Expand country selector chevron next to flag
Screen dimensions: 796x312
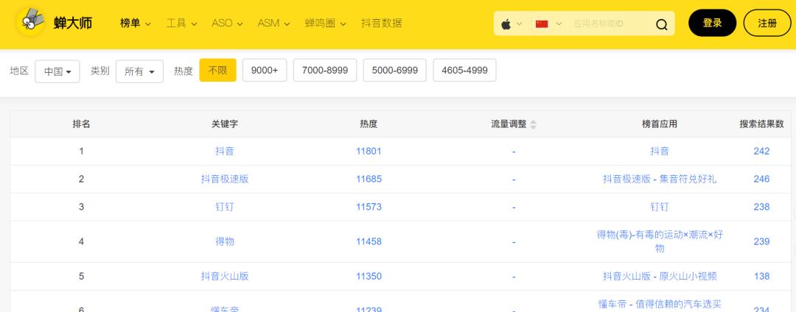point(559,24)
